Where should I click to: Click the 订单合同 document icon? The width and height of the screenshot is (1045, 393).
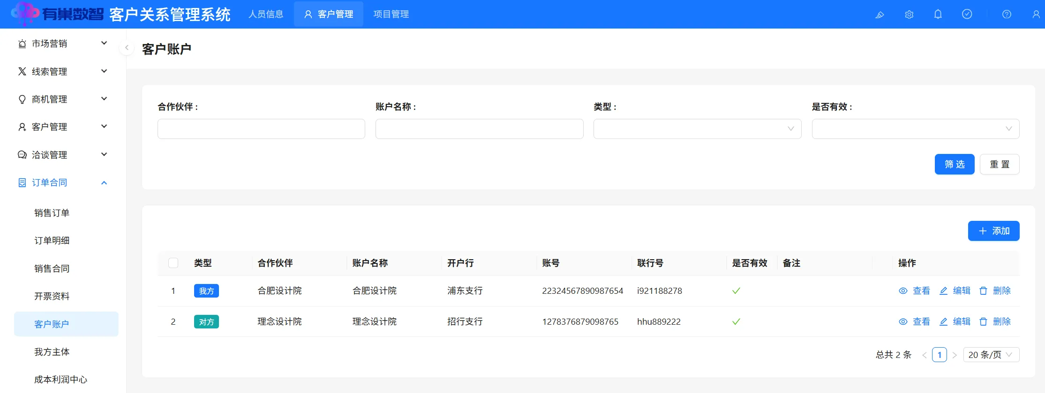22,182
